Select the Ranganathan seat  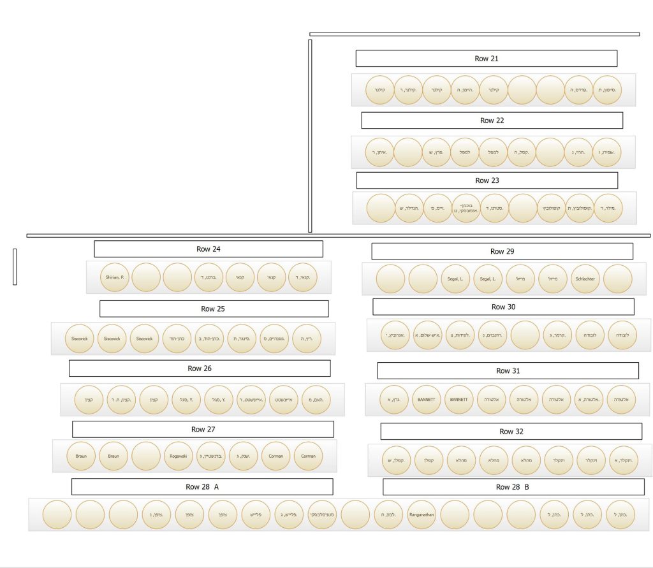point(422,514)
